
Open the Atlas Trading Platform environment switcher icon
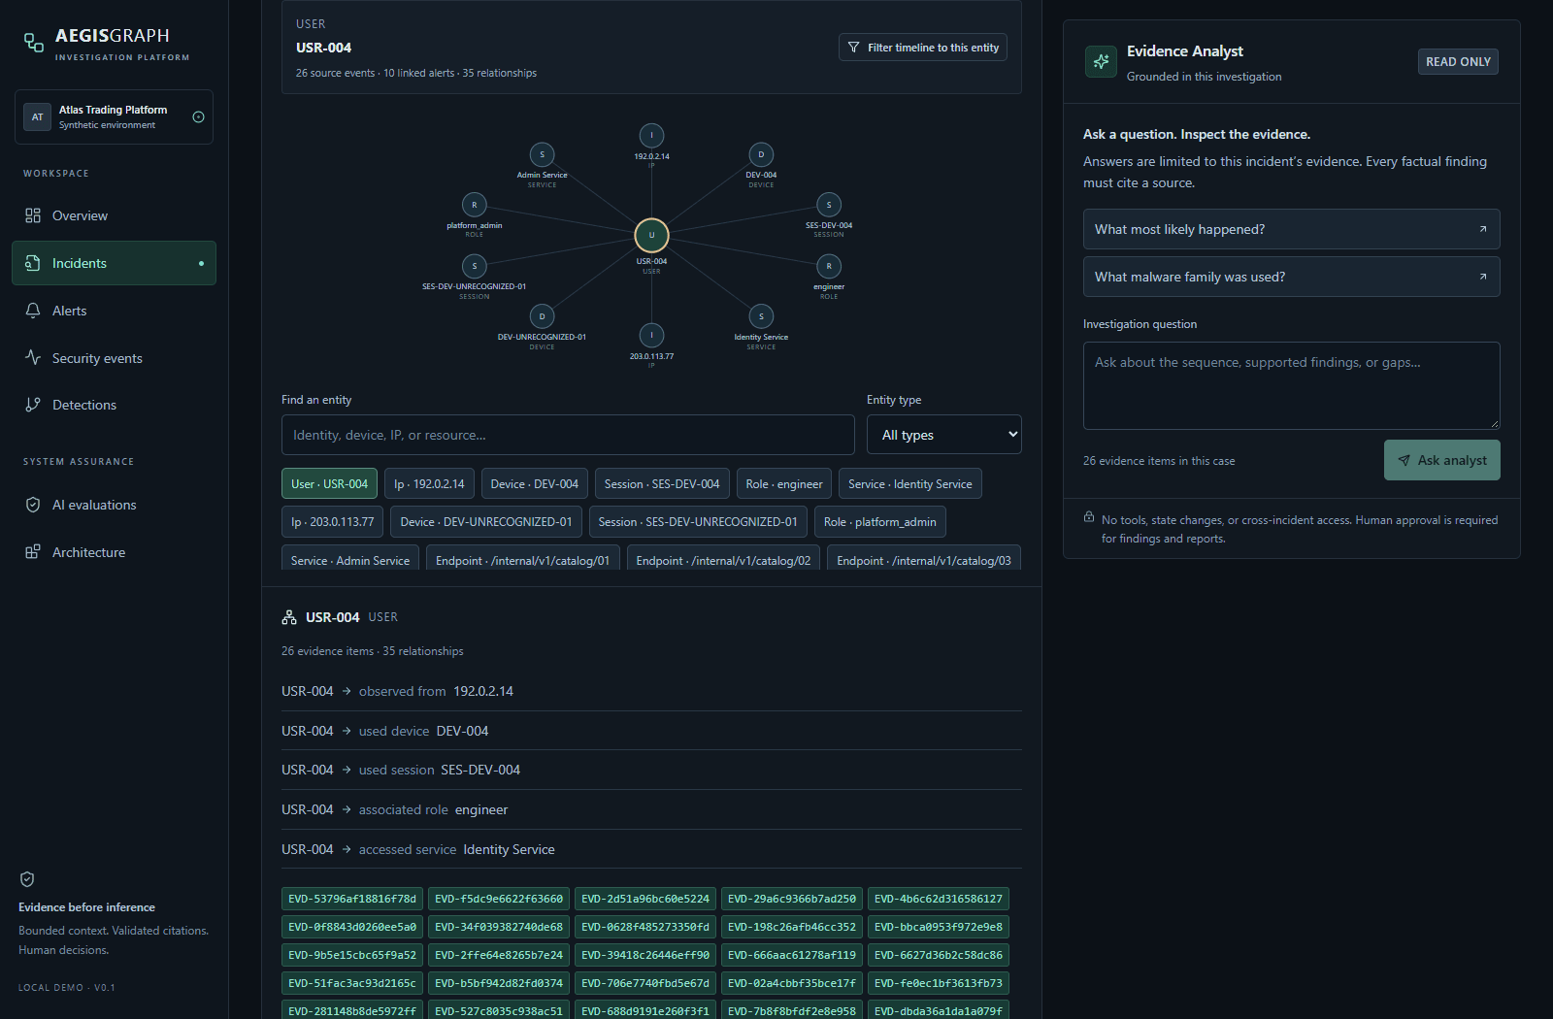tap(198, 116)
